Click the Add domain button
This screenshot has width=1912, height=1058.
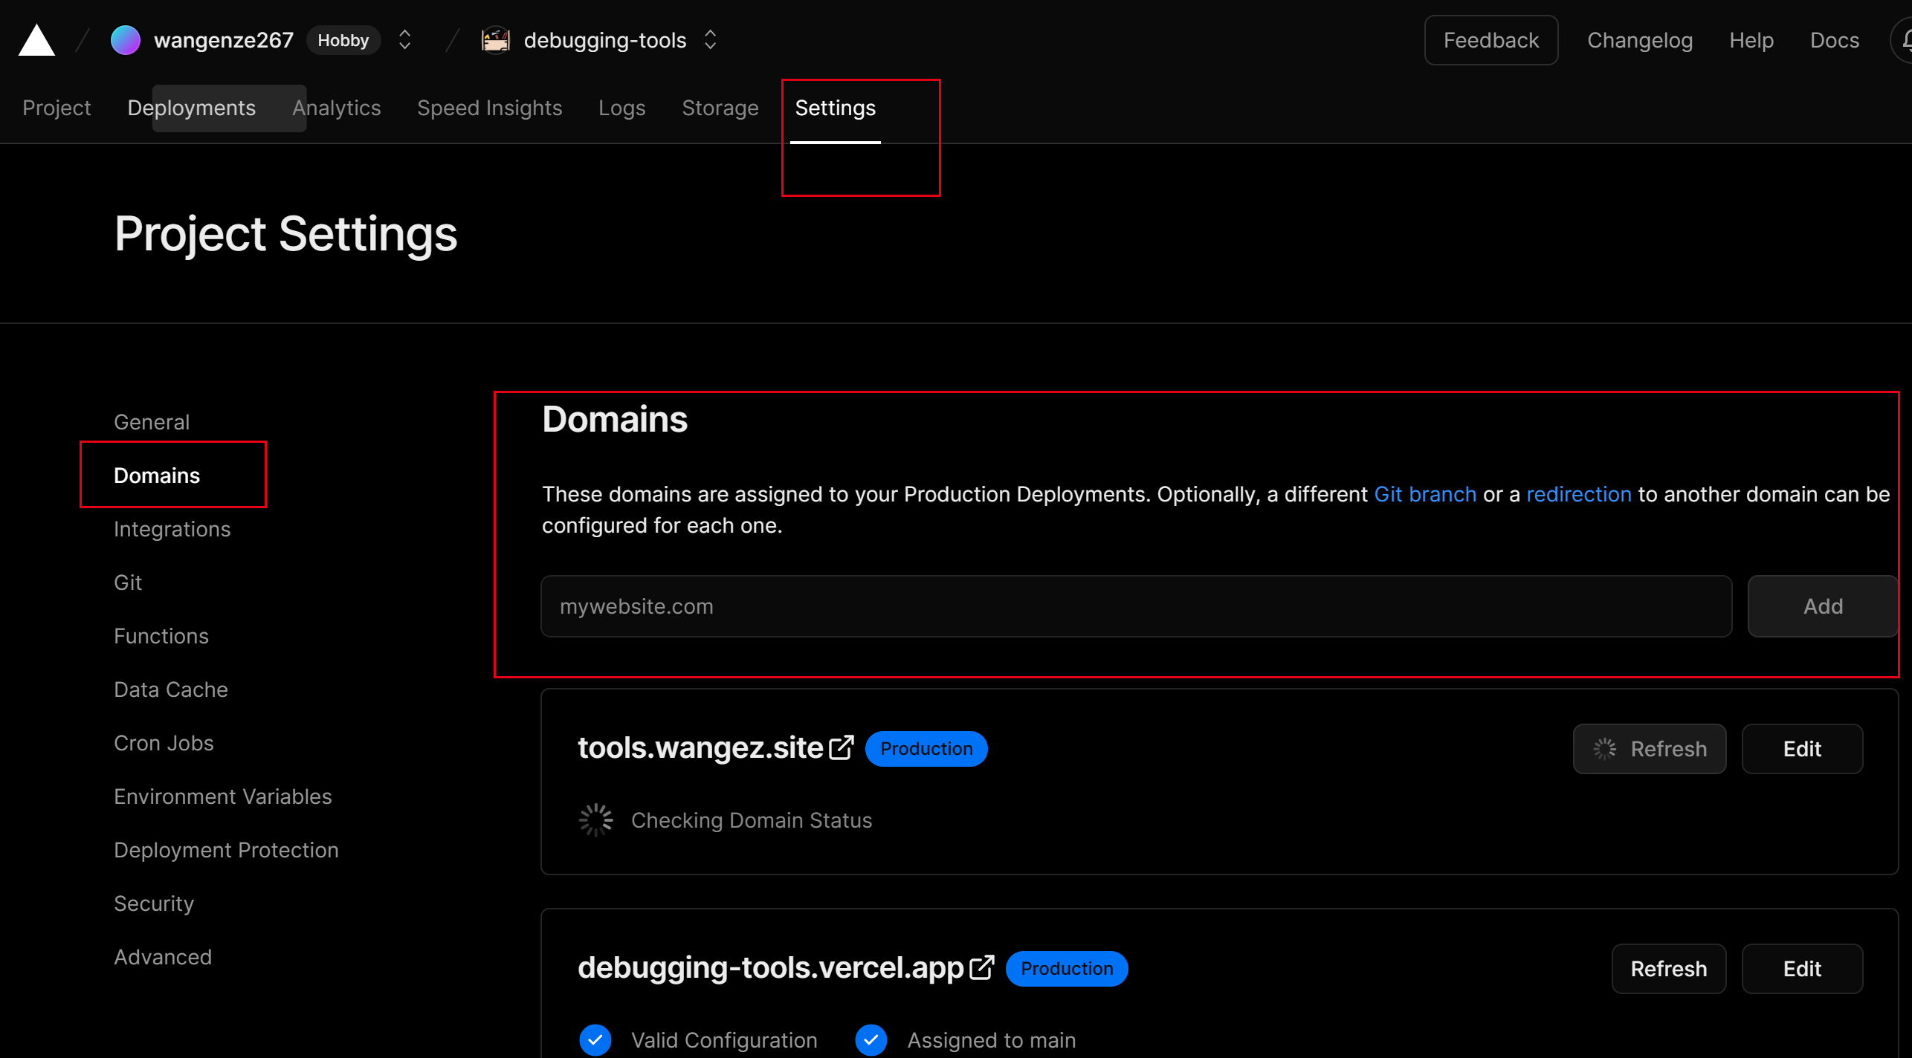[1822, 606]
